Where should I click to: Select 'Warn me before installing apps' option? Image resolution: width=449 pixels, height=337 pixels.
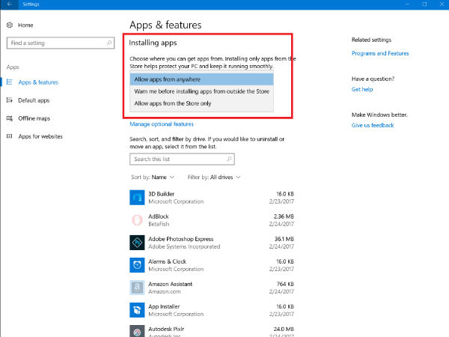pos(202,91)
